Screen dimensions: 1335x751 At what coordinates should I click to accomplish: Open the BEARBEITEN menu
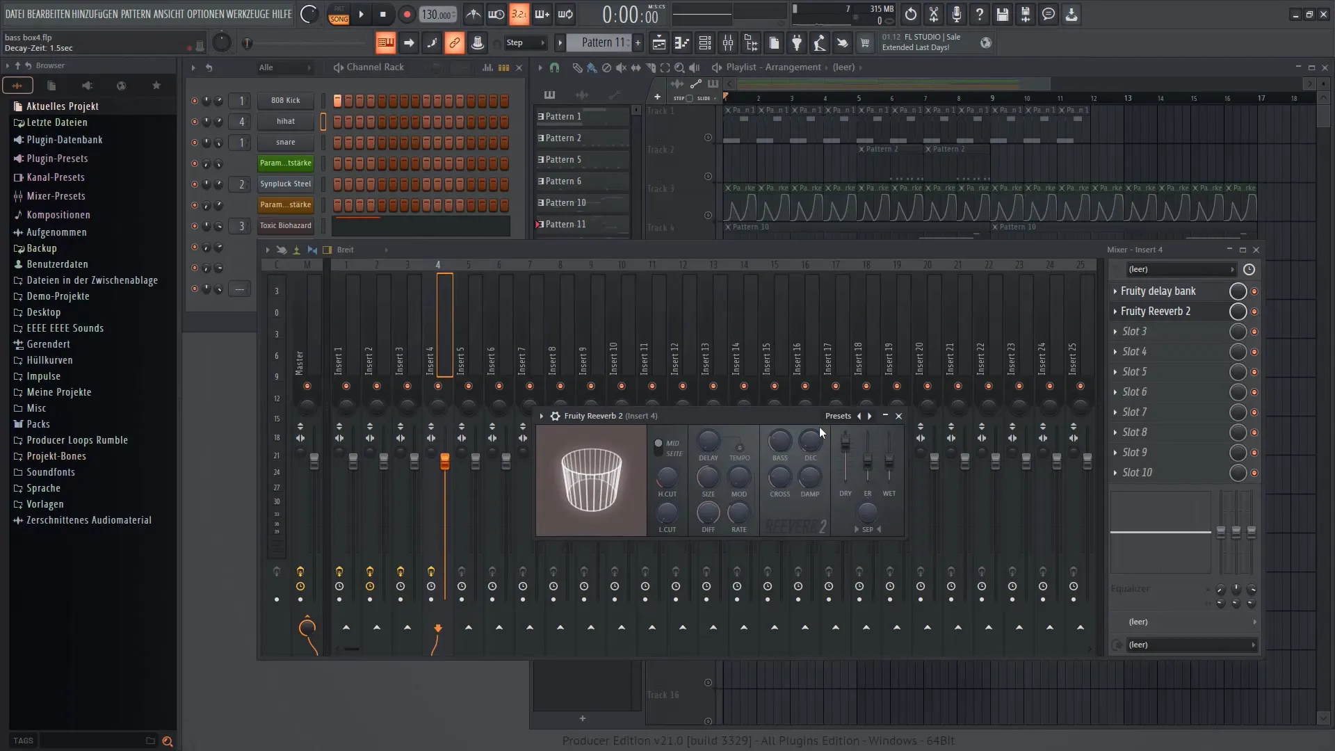[x=48, y=14]
